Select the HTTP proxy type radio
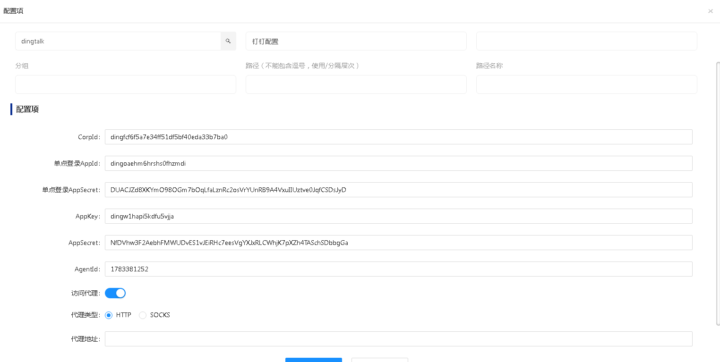The image size is (720, 362). click(x=109, y=315)
